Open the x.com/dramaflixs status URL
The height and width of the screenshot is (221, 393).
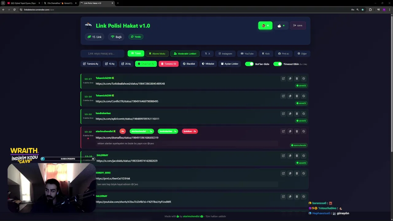(x=127, y=138)
